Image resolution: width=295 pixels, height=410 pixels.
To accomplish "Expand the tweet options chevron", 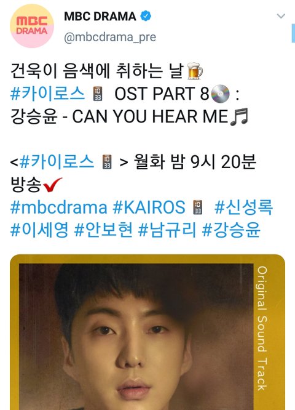I will pyautogui.click(x=281, y=16).
